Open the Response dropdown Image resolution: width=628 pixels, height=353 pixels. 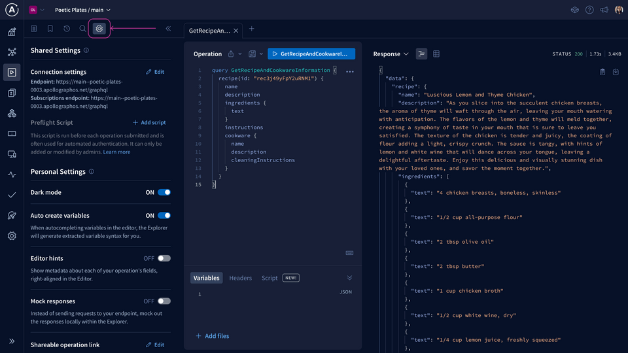(391, 54)
